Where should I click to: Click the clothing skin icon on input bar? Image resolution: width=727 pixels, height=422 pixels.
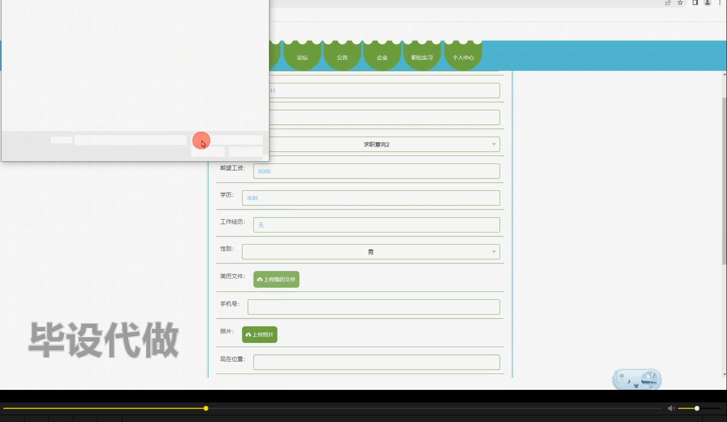(x=636, y=386)
